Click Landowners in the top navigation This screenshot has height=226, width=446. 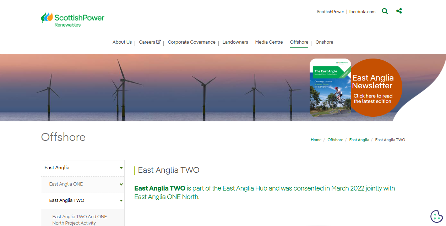coord(235,42)
